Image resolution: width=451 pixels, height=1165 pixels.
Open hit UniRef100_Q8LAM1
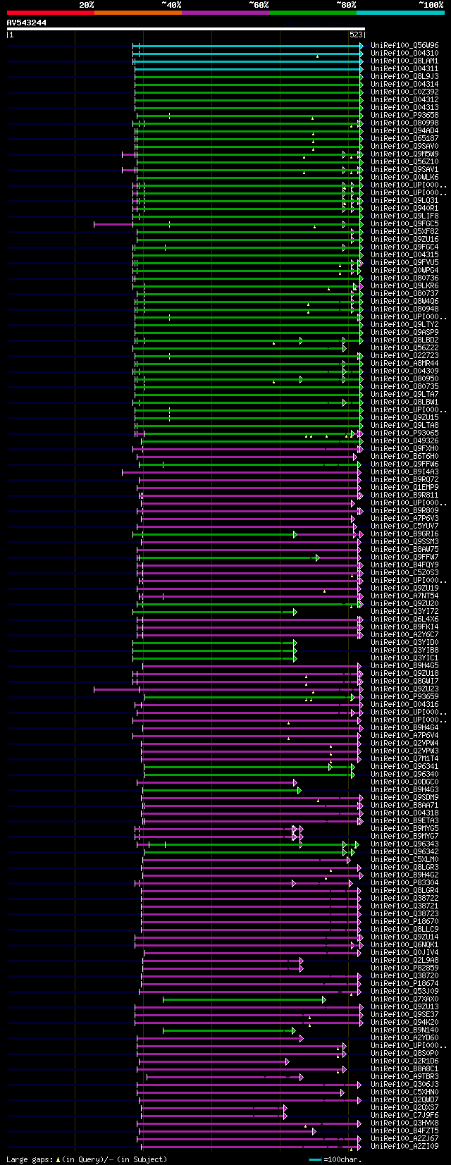pyautogui.click(x=404, y=61)
